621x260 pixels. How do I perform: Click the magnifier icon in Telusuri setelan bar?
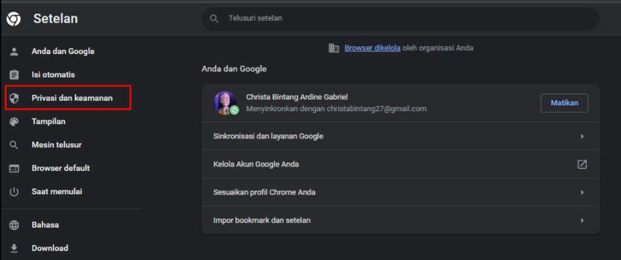pyautogui.click(x=214, y=19)
